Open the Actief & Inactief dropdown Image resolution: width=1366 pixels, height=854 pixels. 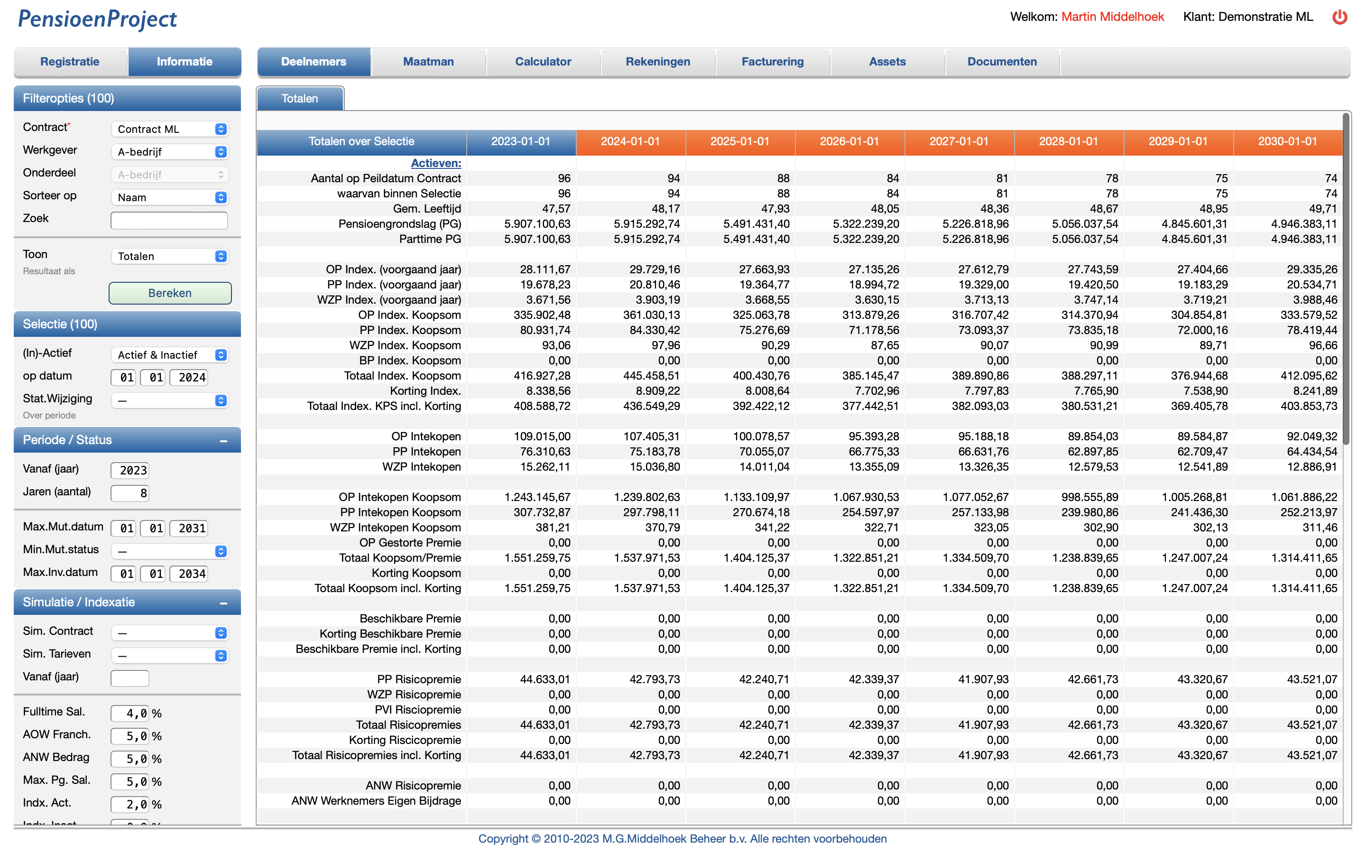click(x=170, y=355)
